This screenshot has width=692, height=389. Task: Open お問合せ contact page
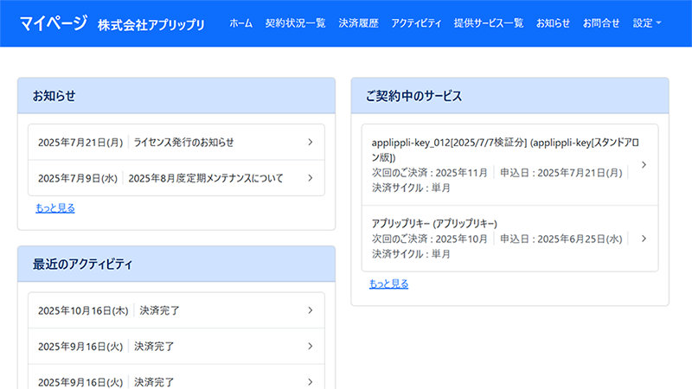[601, 23]
